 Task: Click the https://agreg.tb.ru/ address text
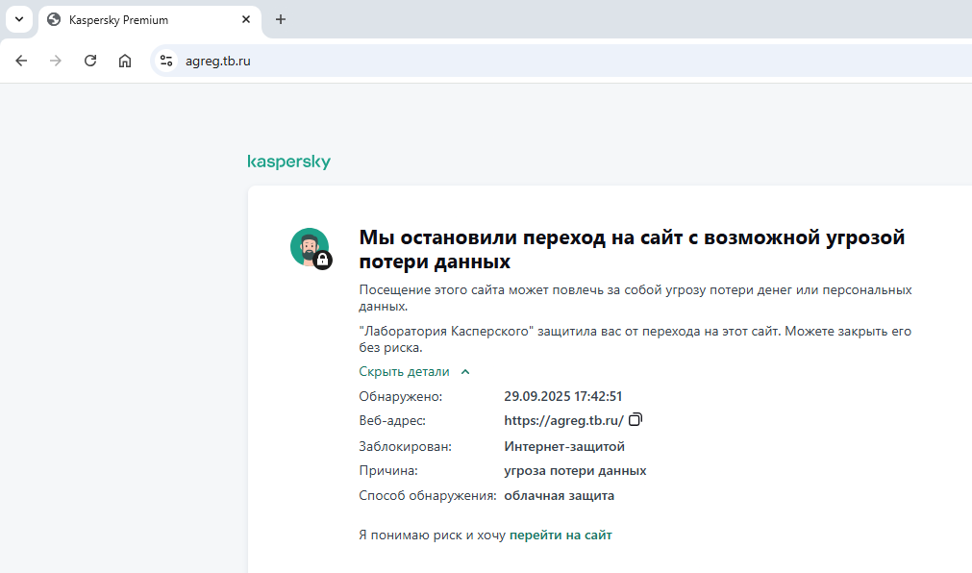click(x=563, y=420)
